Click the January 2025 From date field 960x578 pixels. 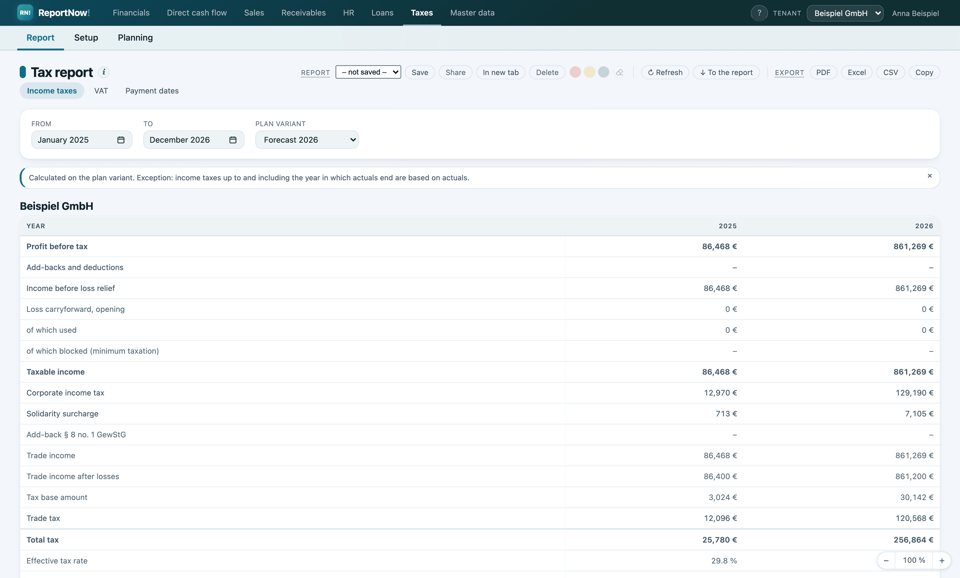(x=82, y=140)
